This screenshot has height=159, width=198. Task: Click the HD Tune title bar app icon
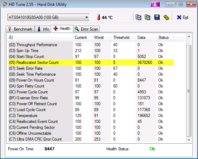4,5
